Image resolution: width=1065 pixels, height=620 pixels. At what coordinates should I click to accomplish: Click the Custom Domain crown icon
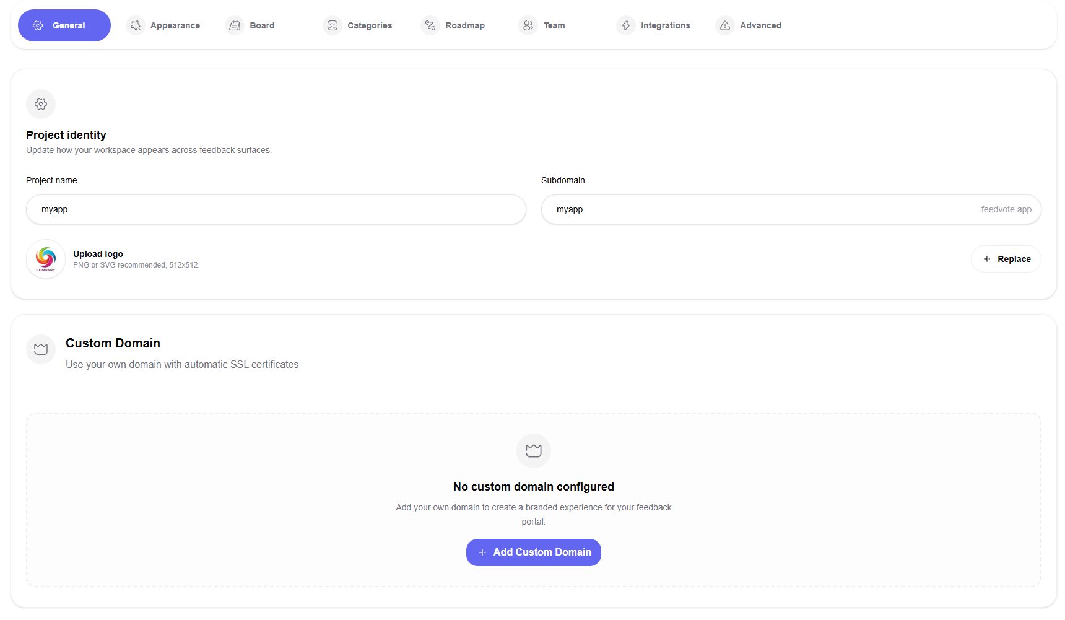(41, 349)
